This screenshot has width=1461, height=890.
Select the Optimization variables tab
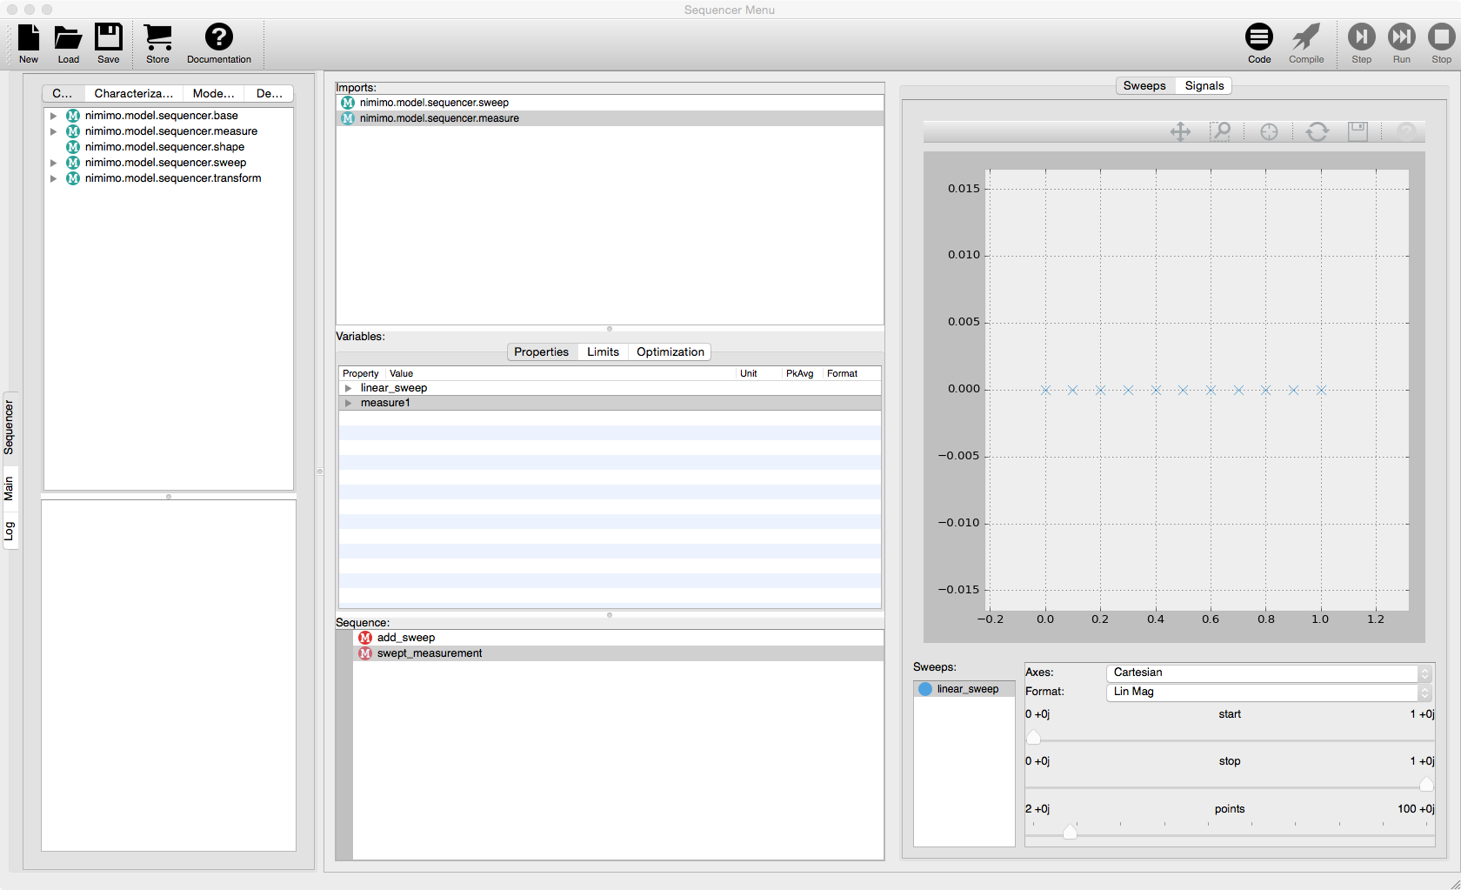[x=670, y=351]
